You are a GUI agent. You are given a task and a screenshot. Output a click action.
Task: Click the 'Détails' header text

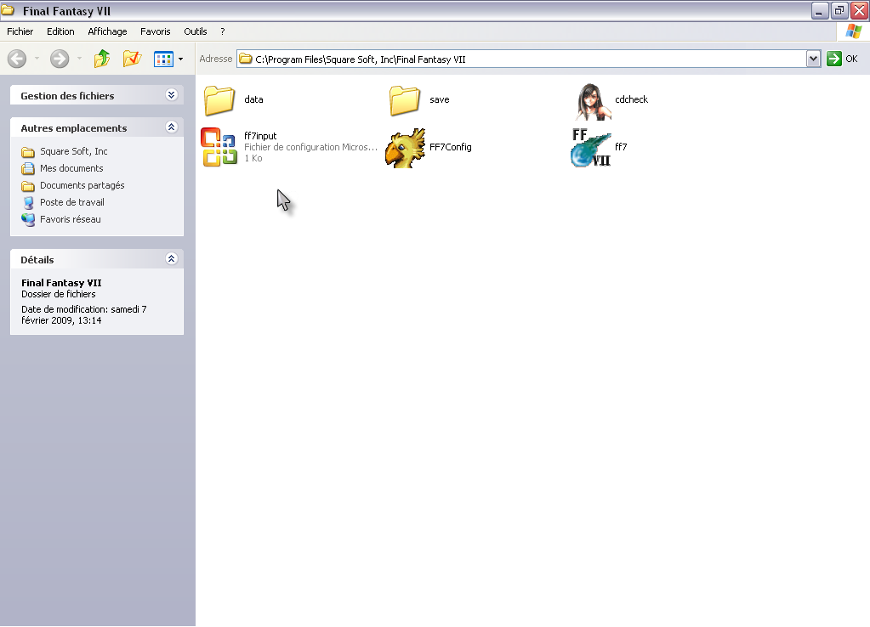click(37, 260)
